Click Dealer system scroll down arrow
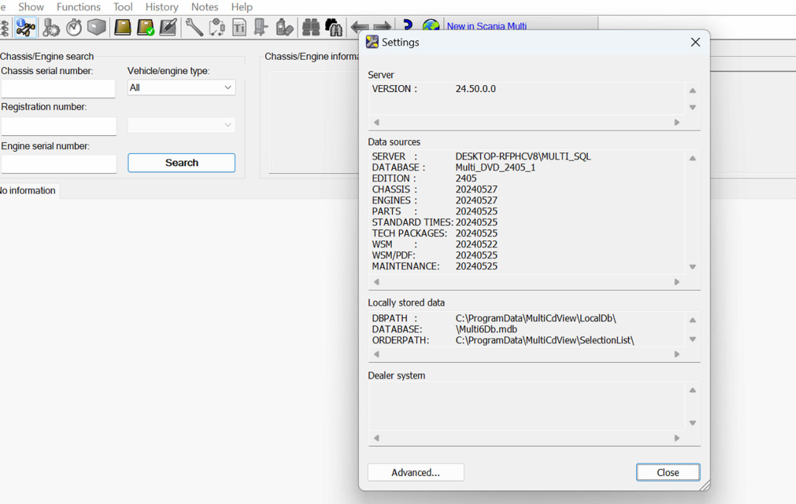This screenshot has width=796, height=504. [693, 423]
